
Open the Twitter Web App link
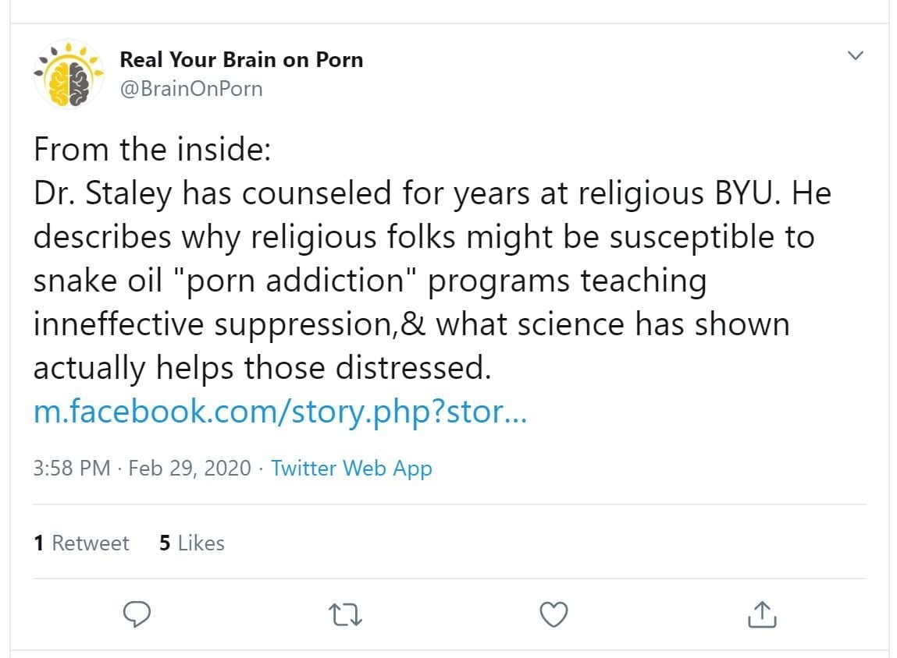pos(351,469)
